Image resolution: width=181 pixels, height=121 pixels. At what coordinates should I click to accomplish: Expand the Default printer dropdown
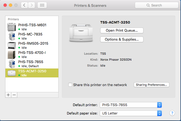point(131,105)
